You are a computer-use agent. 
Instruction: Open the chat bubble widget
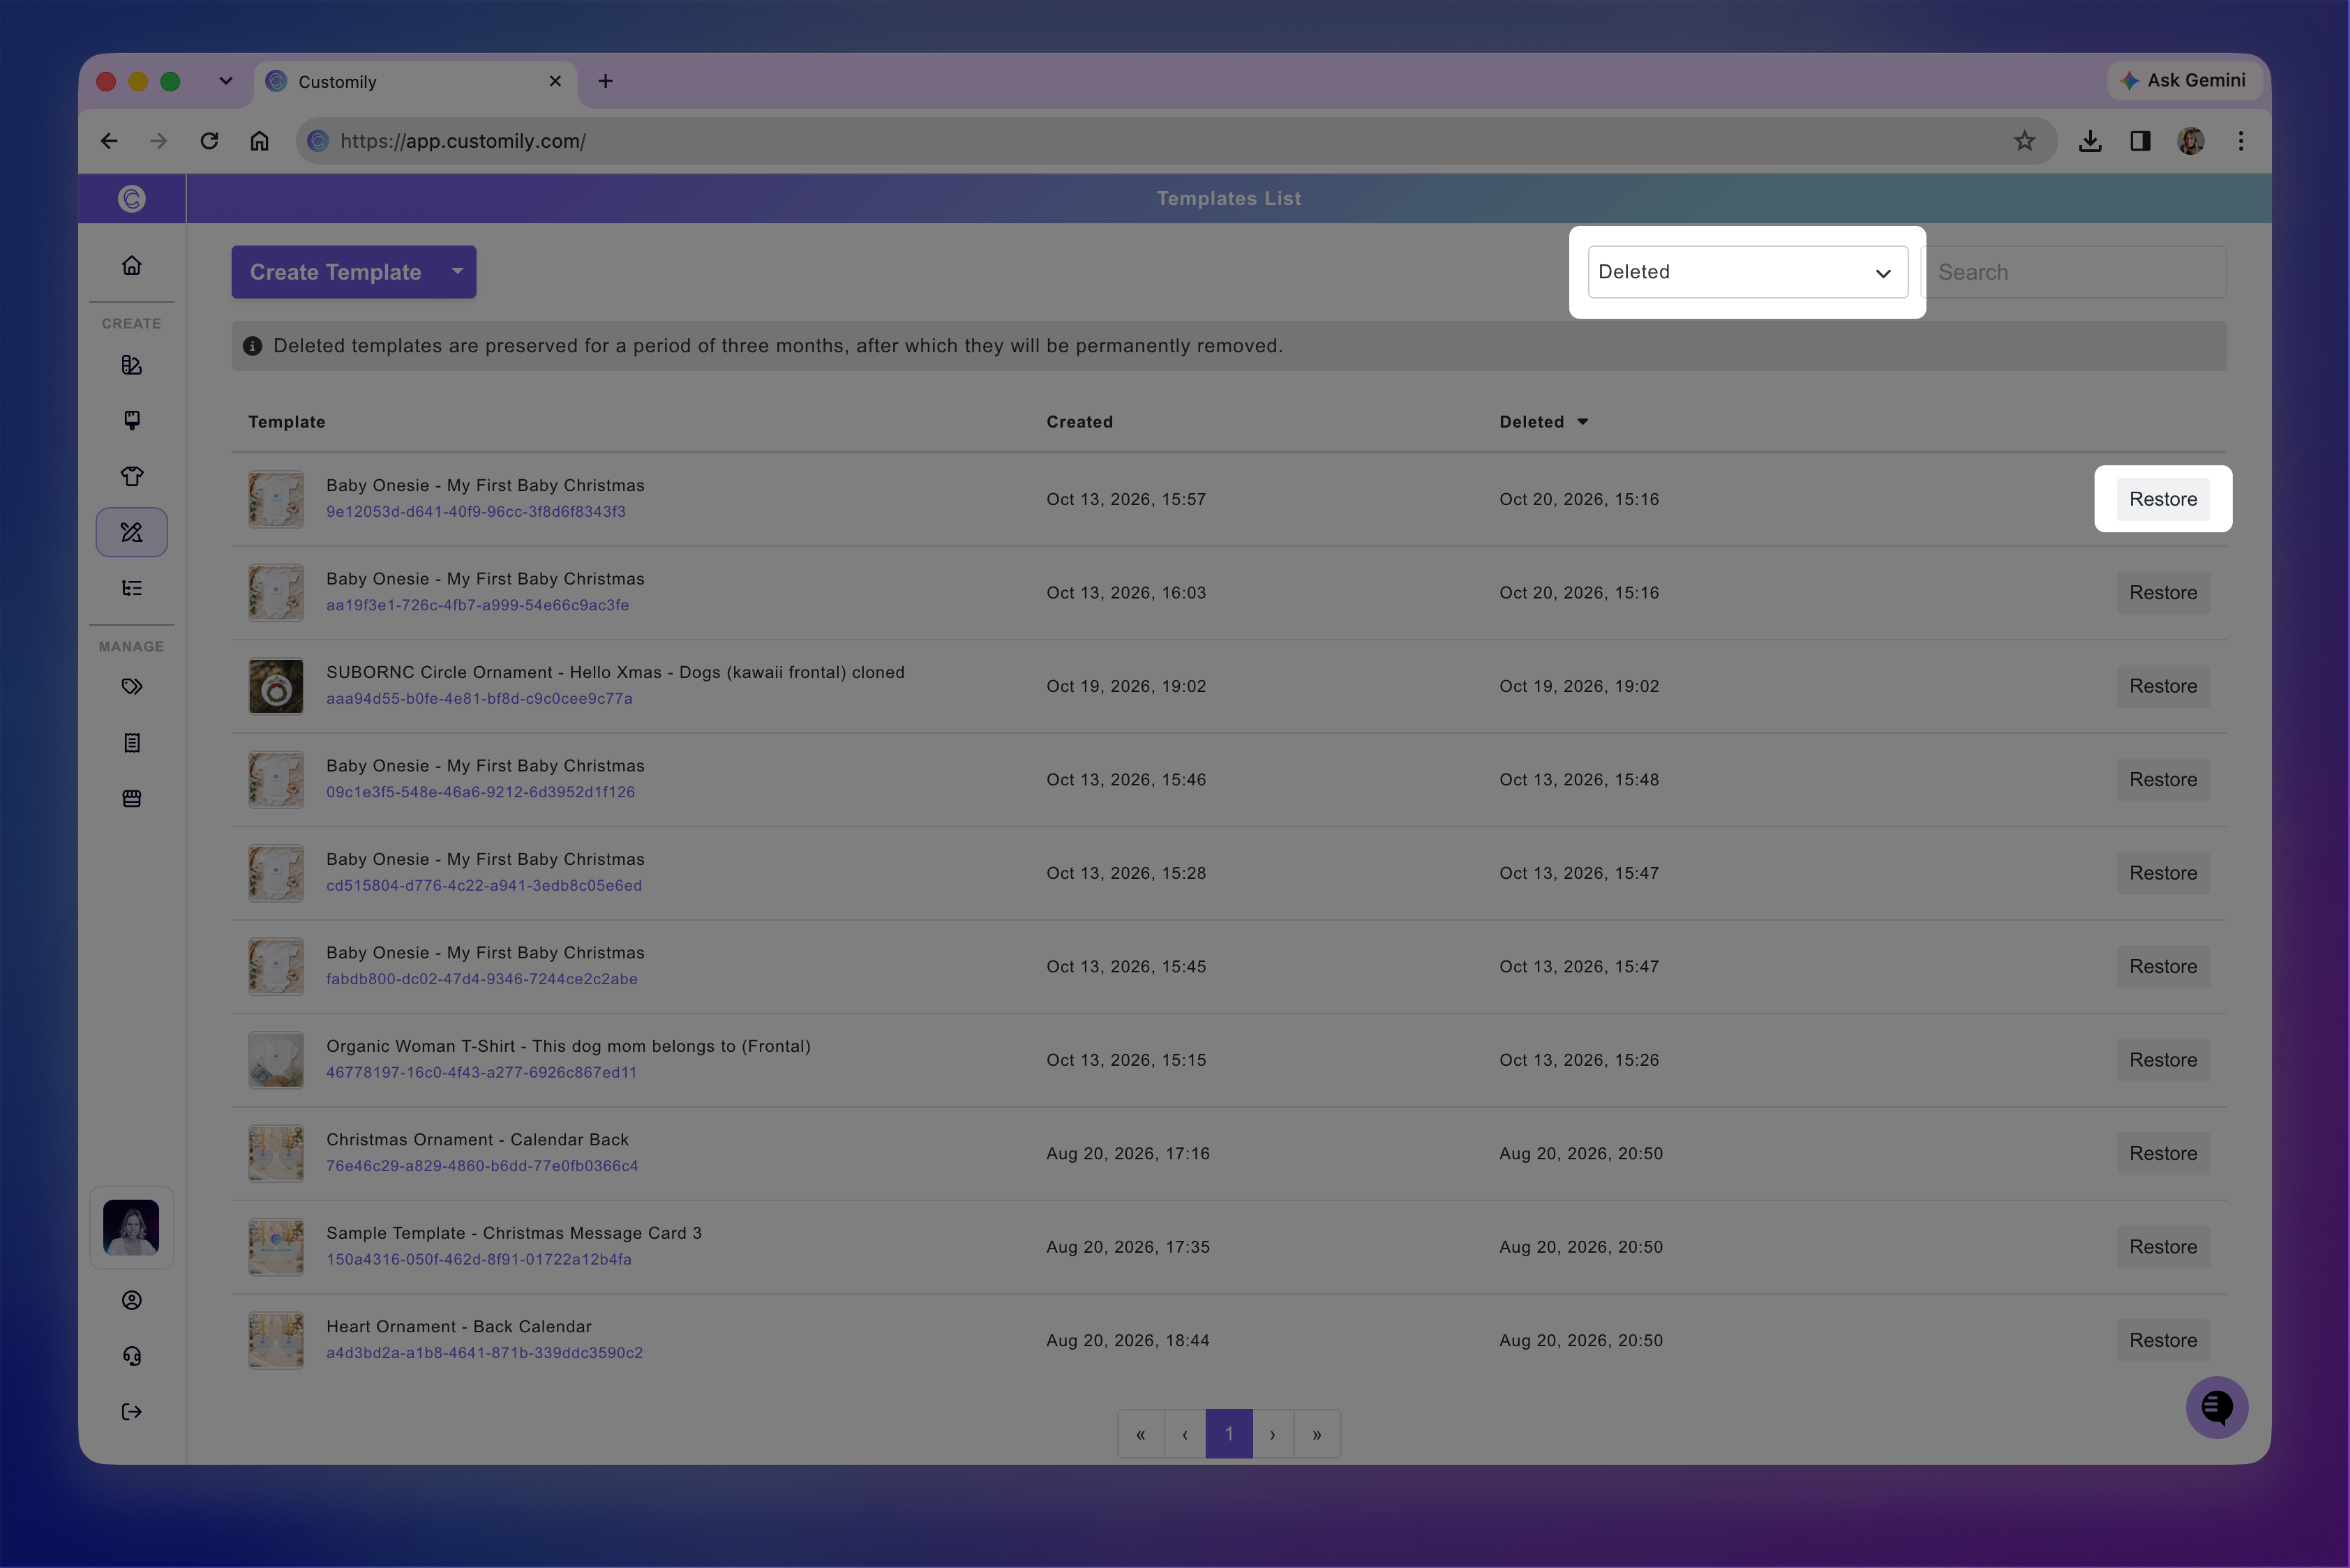2216,1407
